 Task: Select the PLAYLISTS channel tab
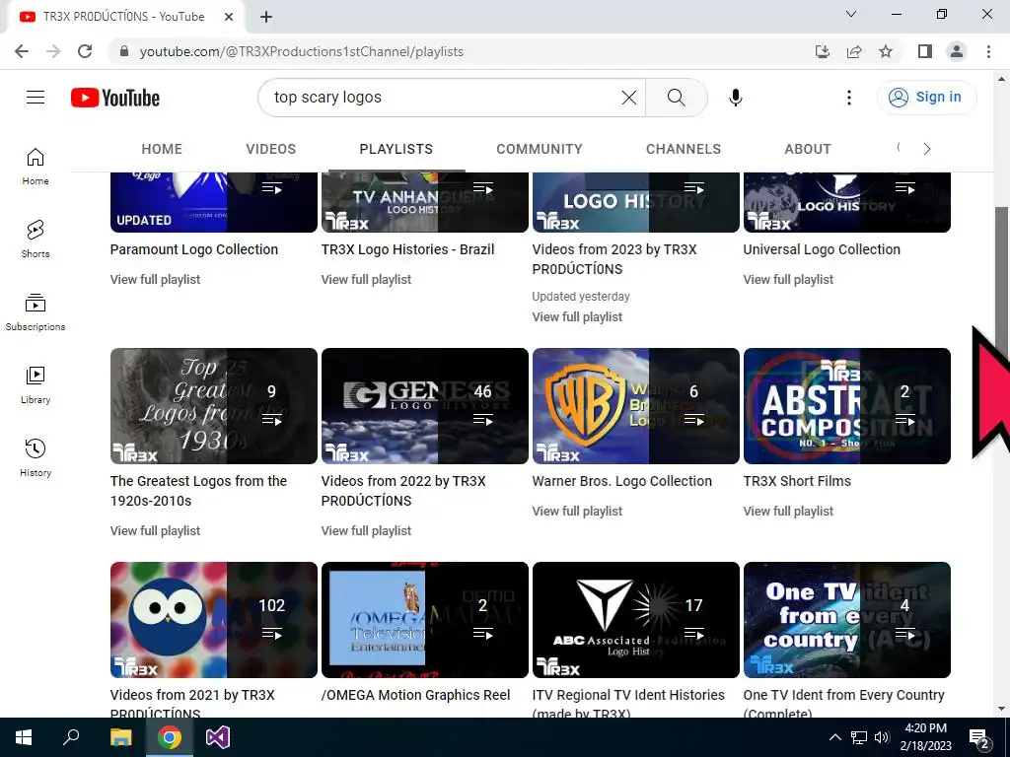tap(397, 149)
